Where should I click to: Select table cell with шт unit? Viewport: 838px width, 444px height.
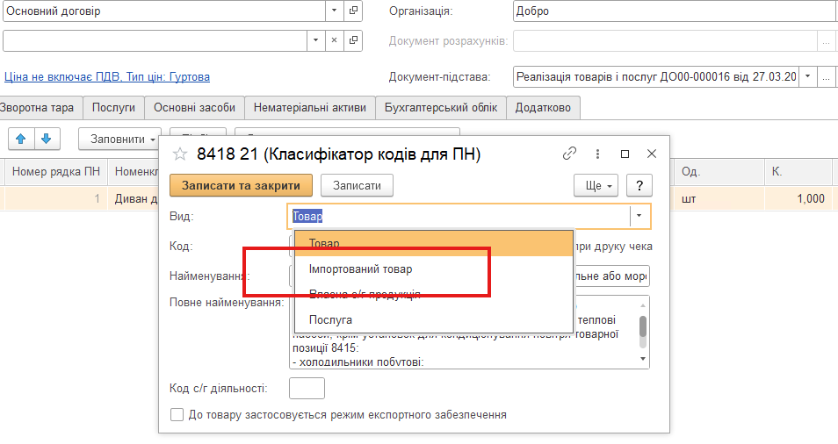(719, 198)
